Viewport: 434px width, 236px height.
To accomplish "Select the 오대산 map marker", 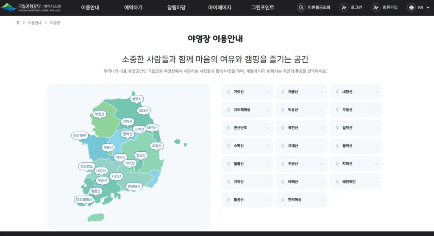I will point(144,111).
